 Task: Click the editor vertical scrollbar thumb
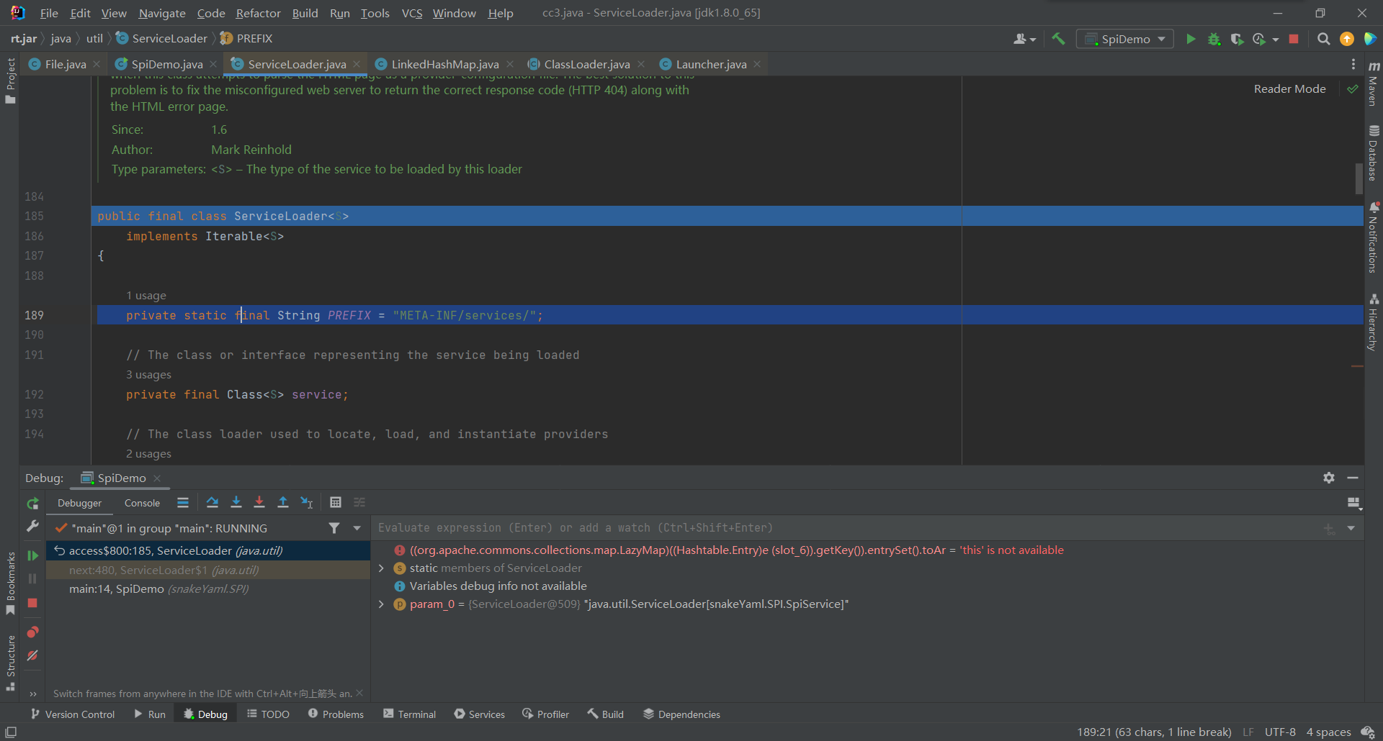[x=1359, y=178]
